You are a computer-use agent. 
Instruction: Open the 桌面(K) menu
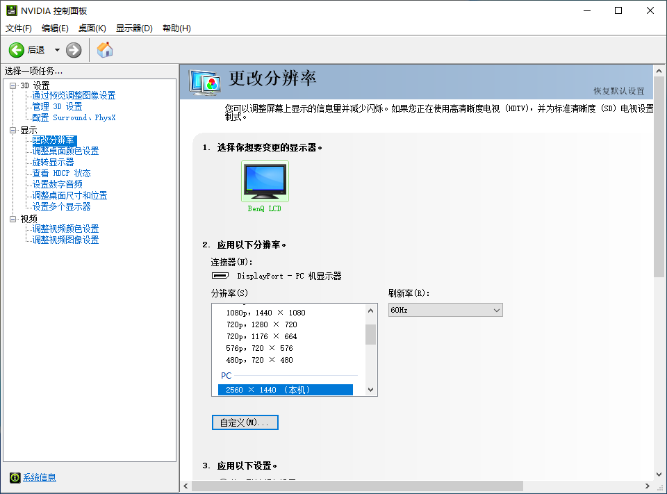point(92,28)
